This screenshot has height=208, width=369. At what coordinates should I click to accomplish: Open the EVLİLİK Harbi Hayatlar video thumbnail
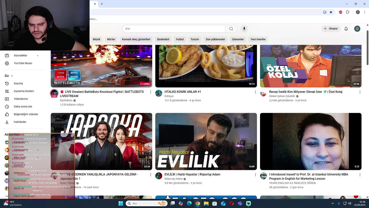[x=206, y=141]
